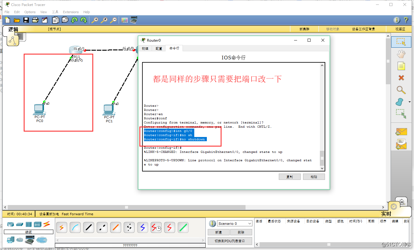This screenshot has width=414, height=250.
Task: Open the File menu
Action: pos(7,12)
